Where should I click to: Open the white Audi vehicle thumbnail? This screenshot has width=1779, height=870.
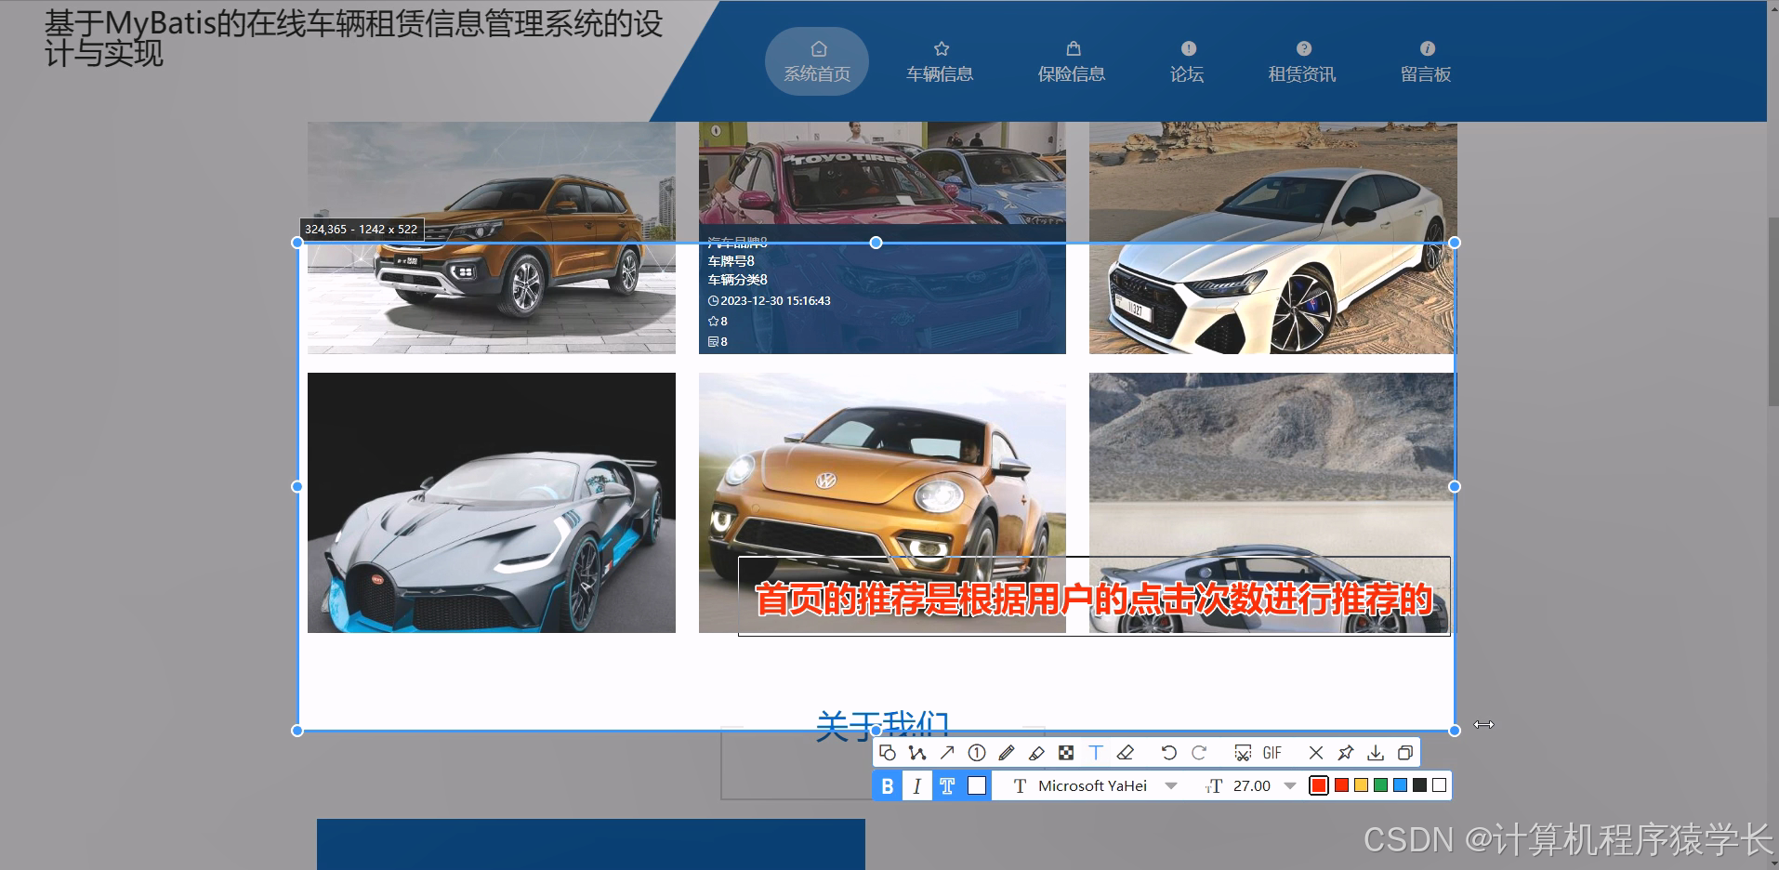pyautogui.click(x=1273, y=238)
